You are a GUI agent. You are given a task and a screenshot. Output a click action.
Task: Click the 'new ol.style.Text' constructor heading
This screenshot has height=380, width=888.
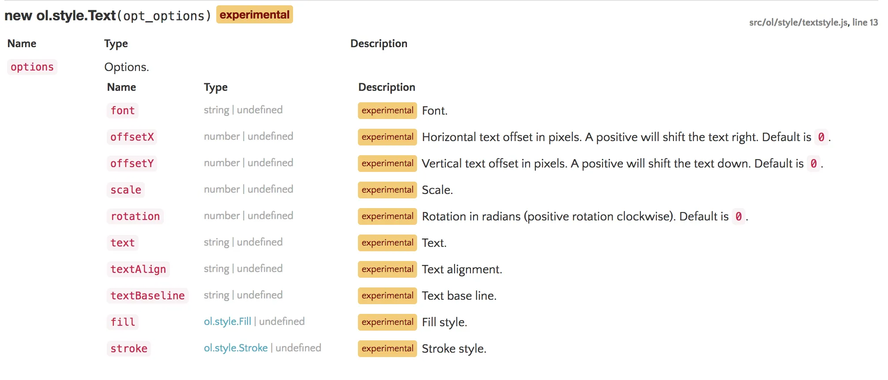pos(60,15)
